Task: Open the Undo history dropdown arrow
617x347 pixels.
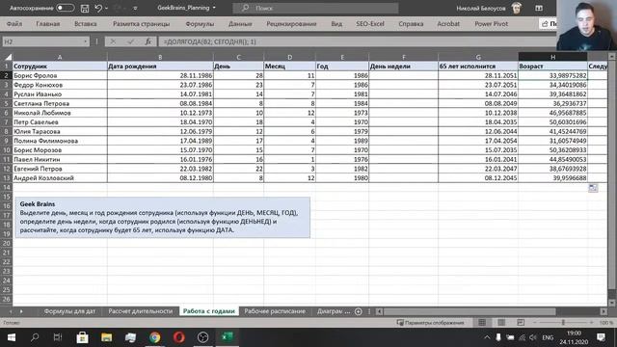Action: [107, 8]
